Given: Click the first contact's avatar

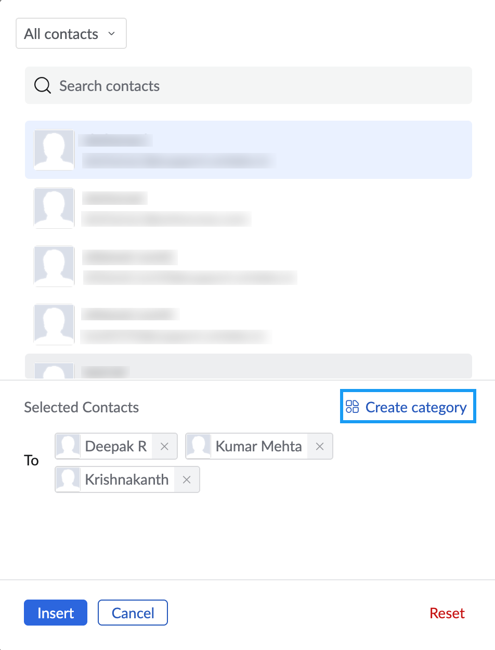Looking at the screenshot, I should click(x=54, y=150).
